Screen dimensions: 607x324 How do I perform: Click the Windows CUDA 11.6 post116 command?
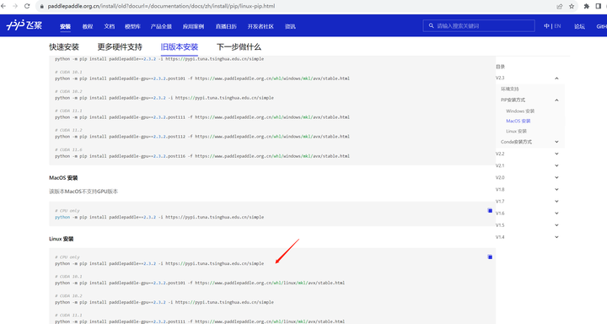(202, 156)
